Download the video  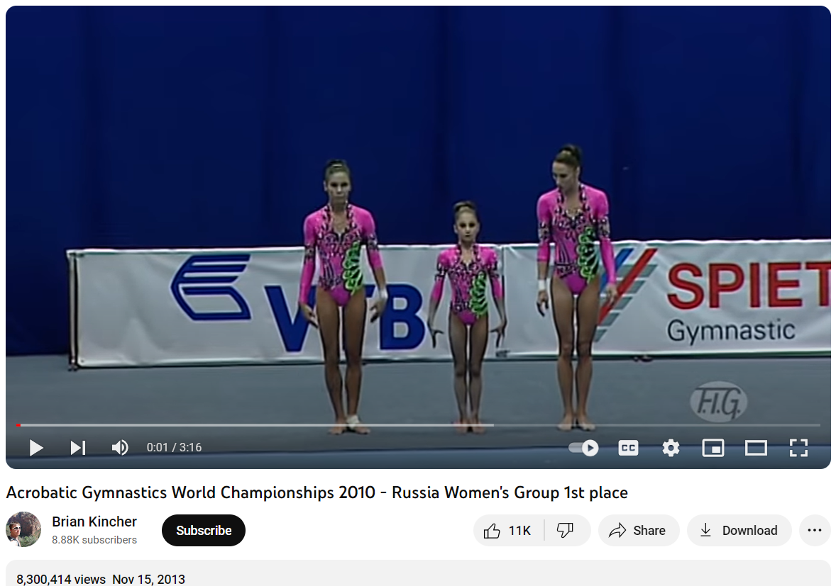tap(739, 530)
